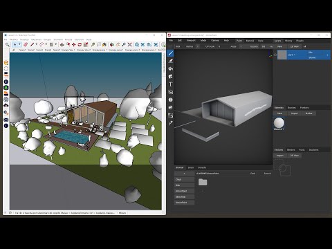Select the Tape Measure tool in SketchUp

click(93, 44)
